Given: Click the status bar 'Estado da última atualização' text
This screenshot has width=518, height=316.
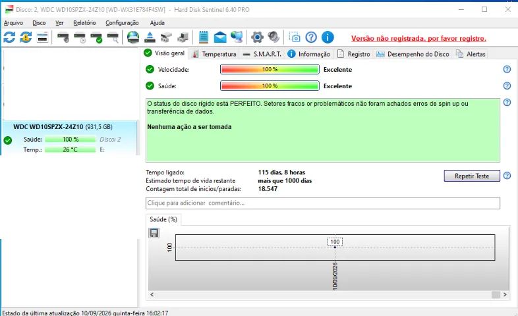Looking at the screenshot, I should [85, 313].
